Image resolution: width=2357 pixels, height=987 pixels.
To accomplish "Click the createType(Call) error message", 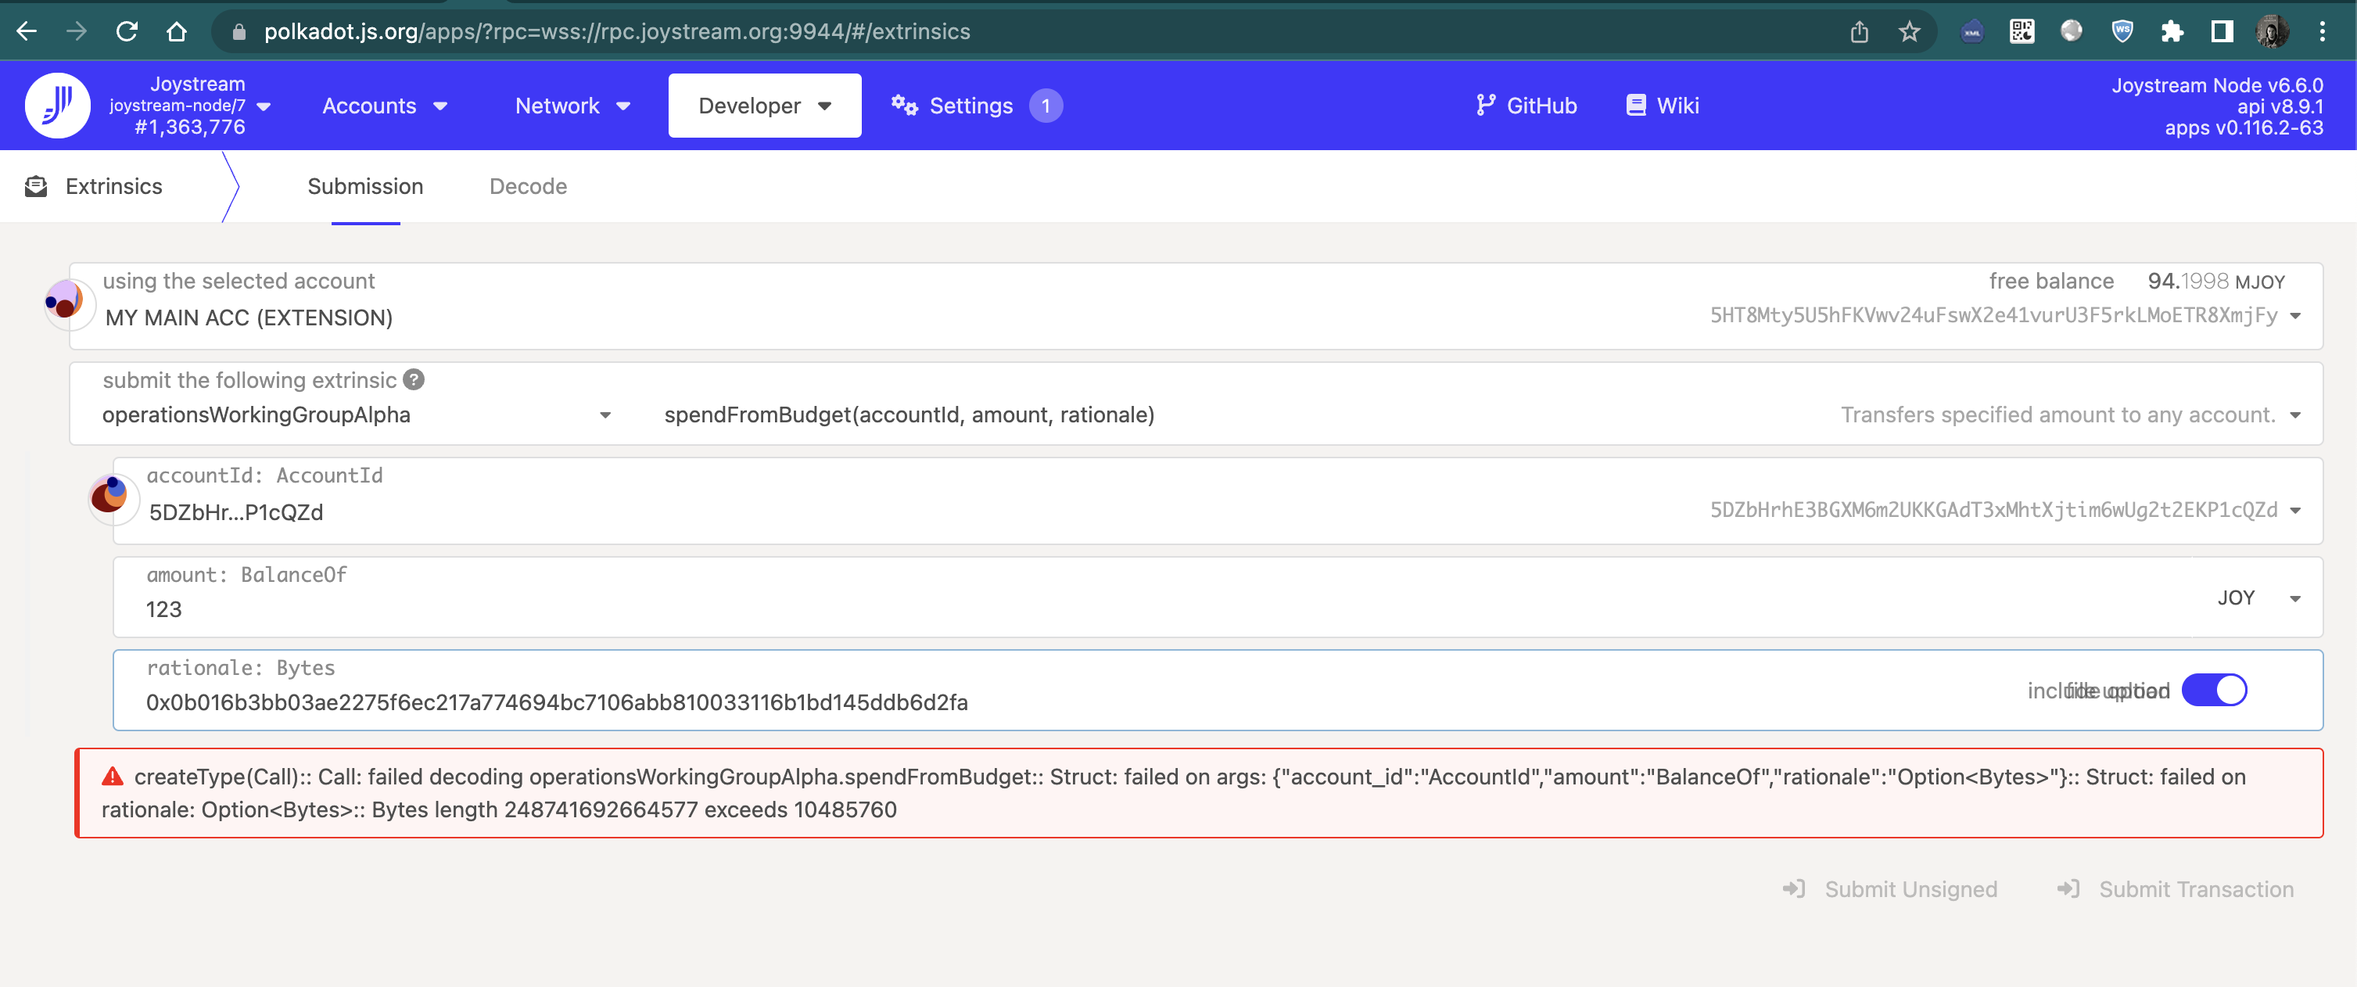I will 1199,793.
